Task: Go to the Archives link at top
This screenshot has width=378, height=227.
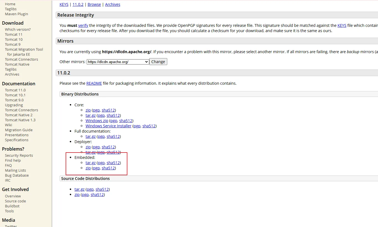Action: click(x=112, y=4)
